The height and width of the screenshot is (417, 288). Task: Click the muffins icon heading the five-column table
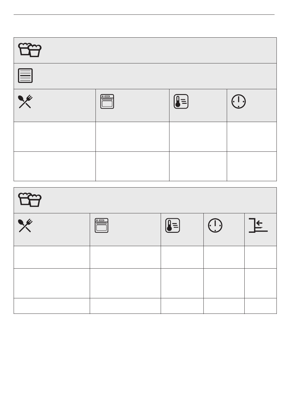coord(30,200)
